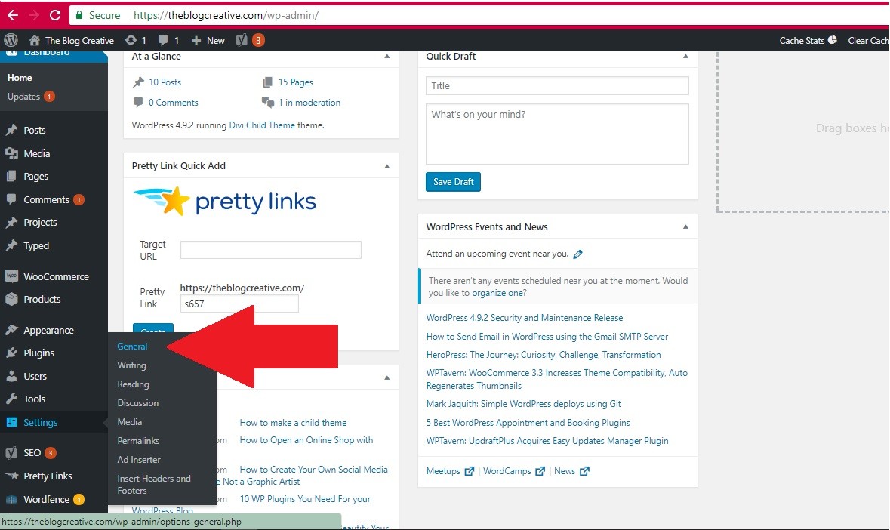Open WordPress 4.9.2 Security and Maintenance Release
Viewport: 890px width, 530px height.
coord(525,318)
